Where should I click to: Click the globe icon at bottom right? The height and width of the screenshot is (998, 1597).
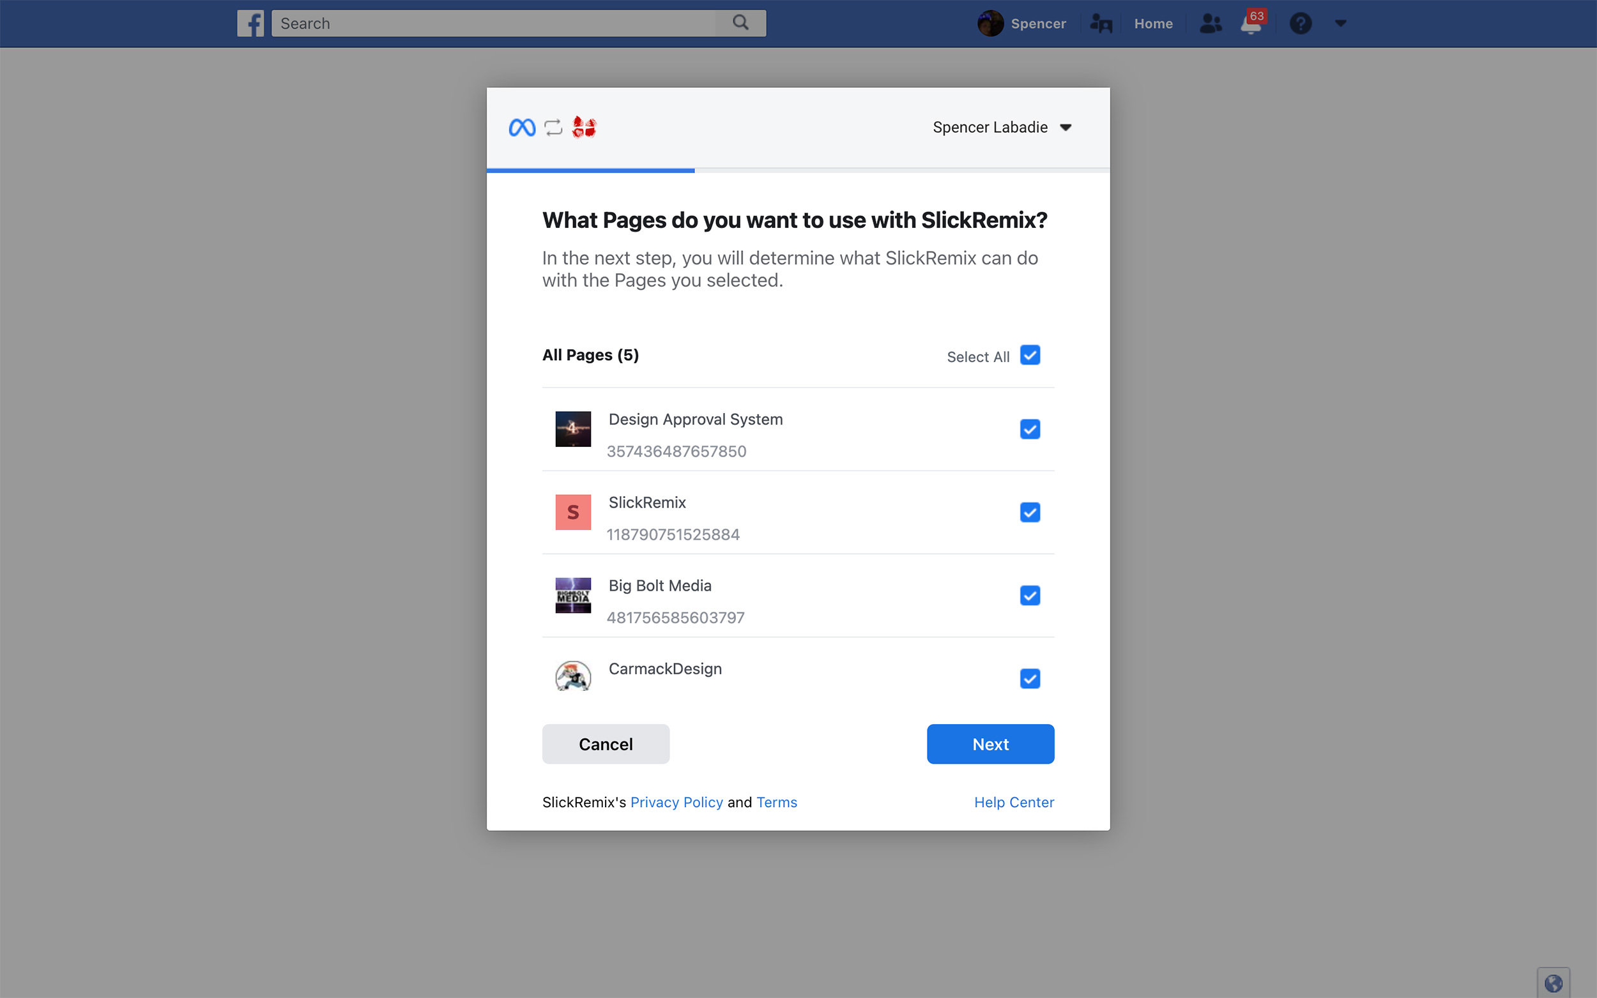coord(1553,983)
